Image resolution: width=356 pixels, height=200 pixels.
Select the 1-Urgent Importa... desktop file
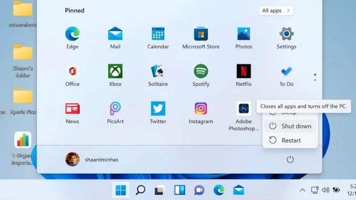coord(23,148)
